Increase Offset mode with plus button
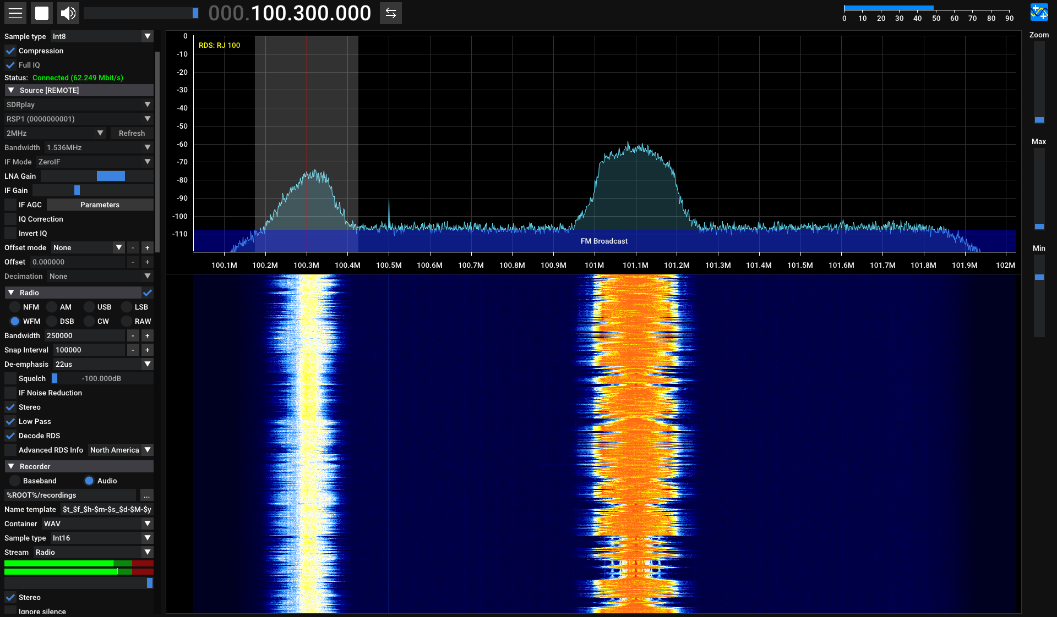Image resolution: width=1057 pixels, height=617 pixels. [x=147, y=247]
